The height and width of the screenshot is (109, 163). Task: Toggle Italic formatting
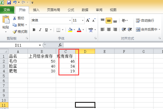click(x=40, y=30)
